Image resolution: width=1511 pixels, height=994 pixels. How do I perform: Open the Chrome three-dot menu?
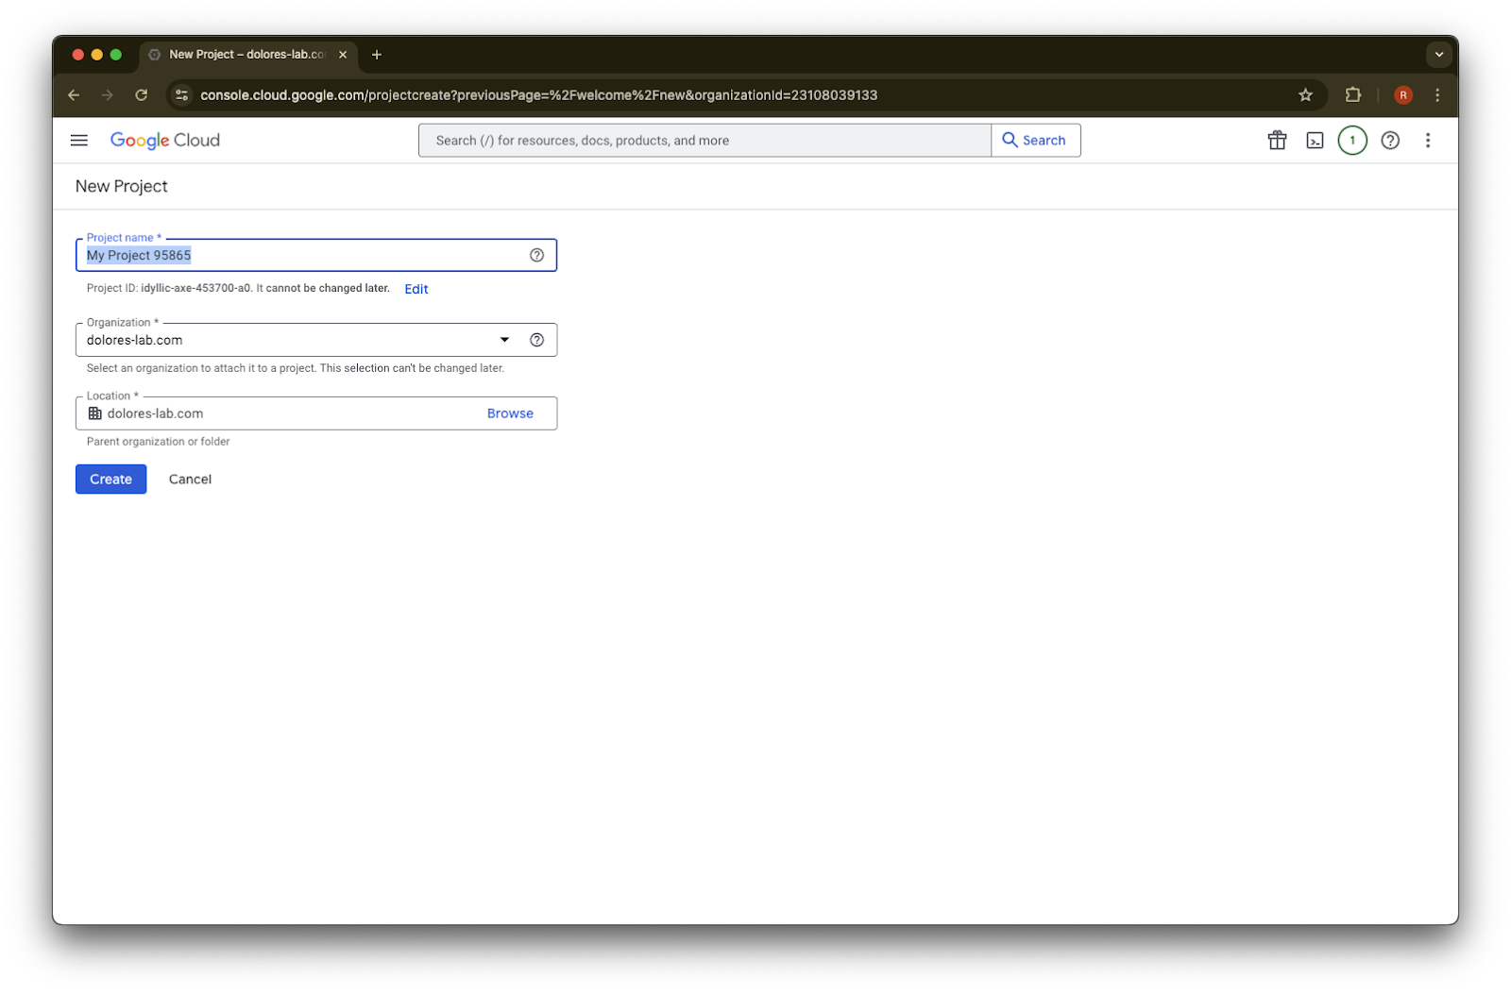[1437, 95]
